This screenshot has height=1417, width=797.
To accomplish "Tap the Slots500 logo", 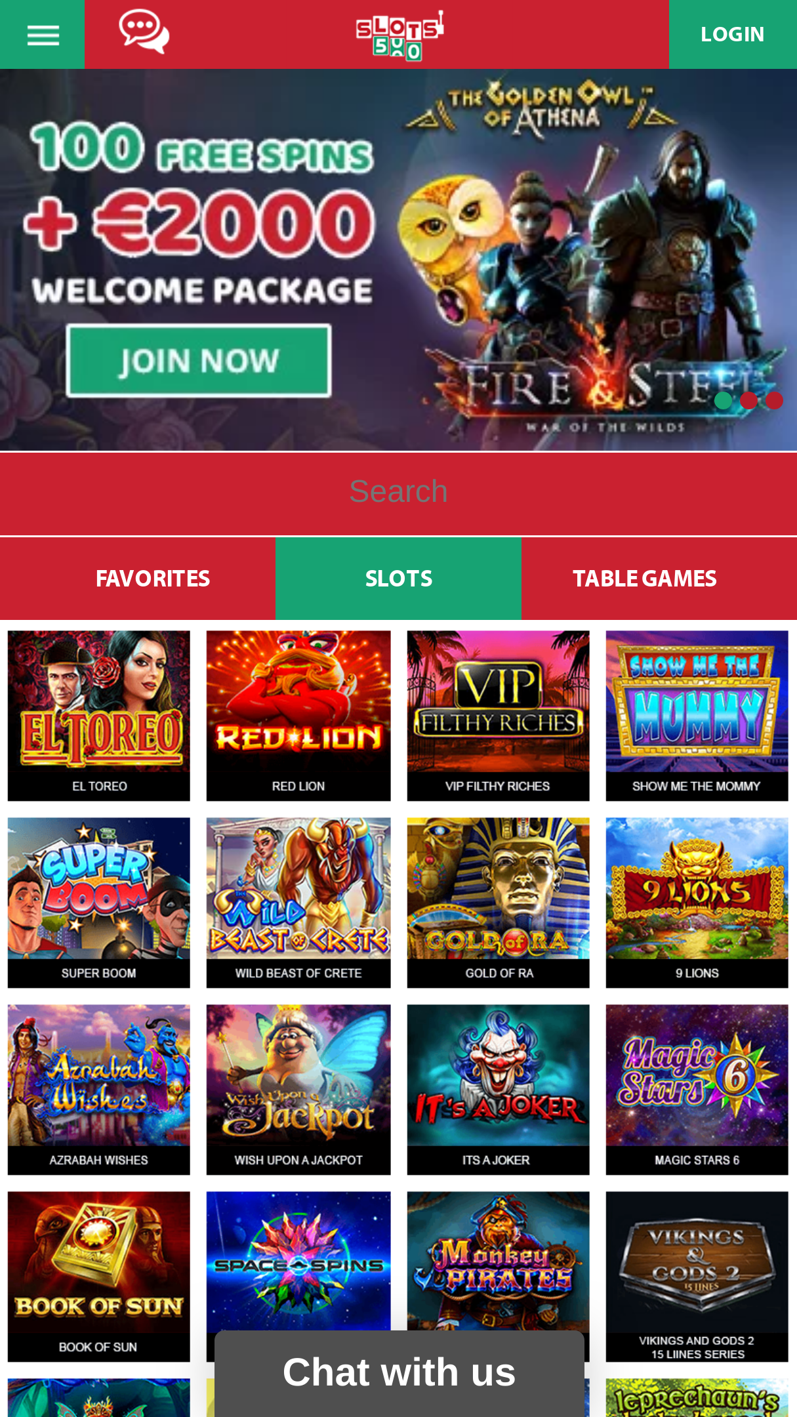I will [399, 35].
